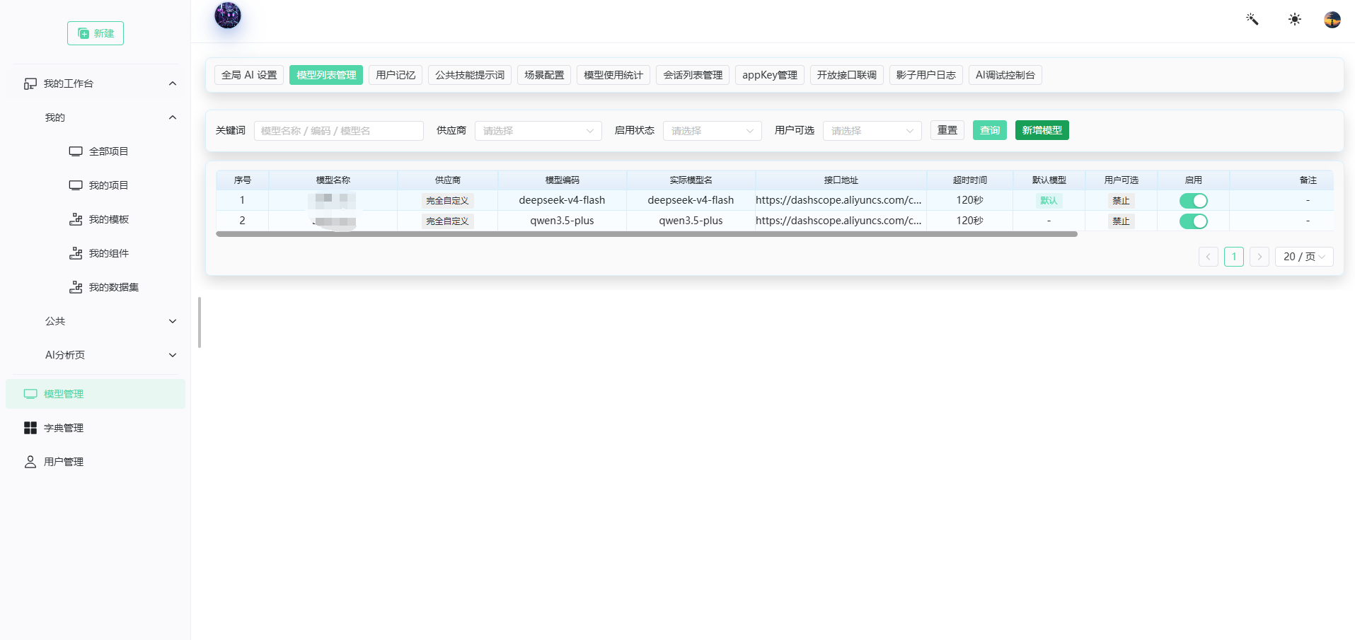Image resolution: width=1355 pixels, height=640 pixels.
Task: Click the deepseek-v4-flash 模型编码 cell
Action: coord(562,200)
